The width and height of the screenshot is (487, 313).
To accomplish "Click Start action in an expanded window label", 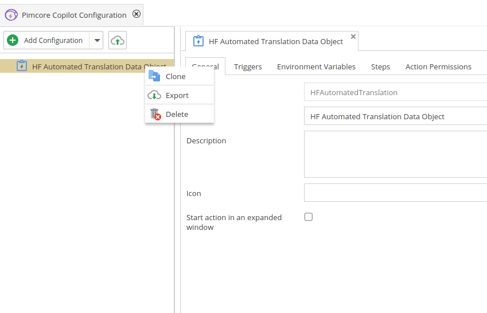I will pyautogui.click(x=234, y=222).
